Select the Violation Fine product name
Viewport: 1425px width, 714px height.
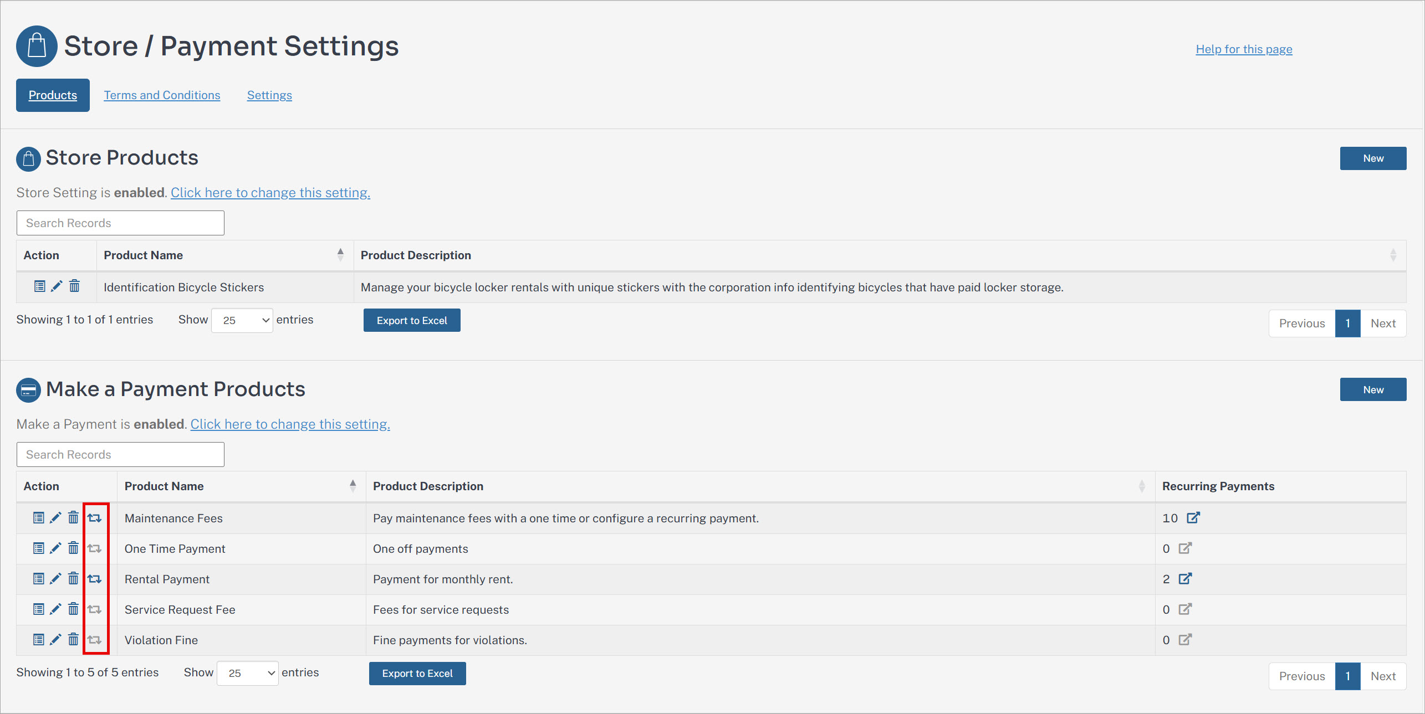(161, 640)
